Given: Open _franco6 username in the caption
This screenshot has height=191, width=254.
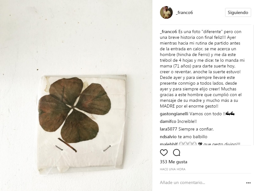Looking at the screenshot, I should pyautogui.click(x=169, y=32).
